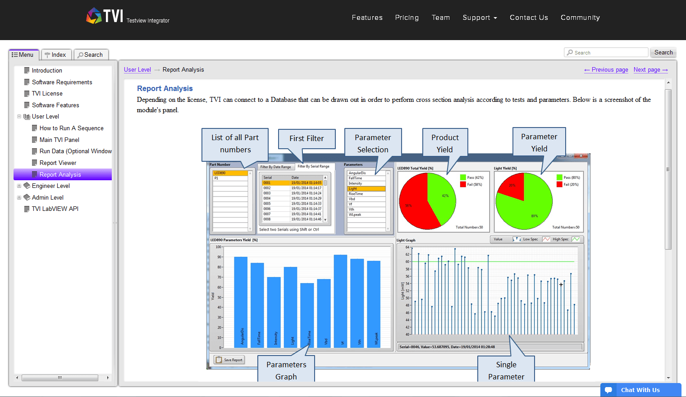Screen dimensions: 686x397
Task: Switch to the Search tab in the sidebar
Action: coord(91,55)
